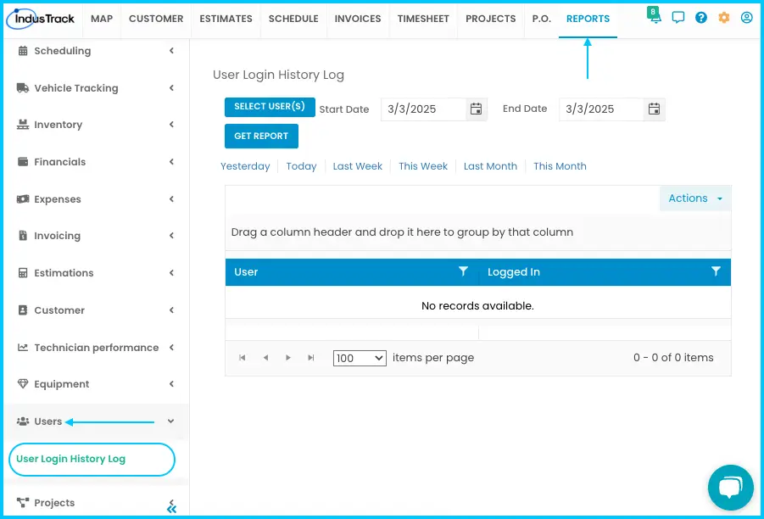This screenshot has width=764, height=519.
Task: Collapse the Users section chevron
Action: pyautogui.click(x=170, y=421)
